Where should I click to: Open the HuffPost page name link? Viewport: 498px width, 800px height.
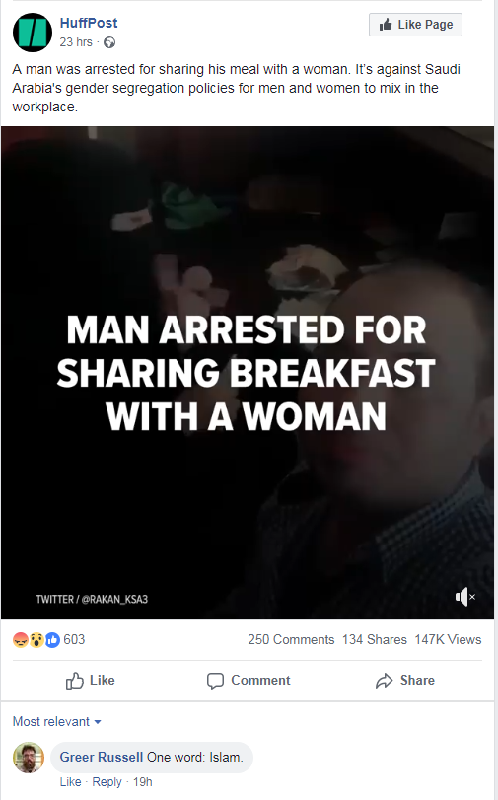pos(89,23)
